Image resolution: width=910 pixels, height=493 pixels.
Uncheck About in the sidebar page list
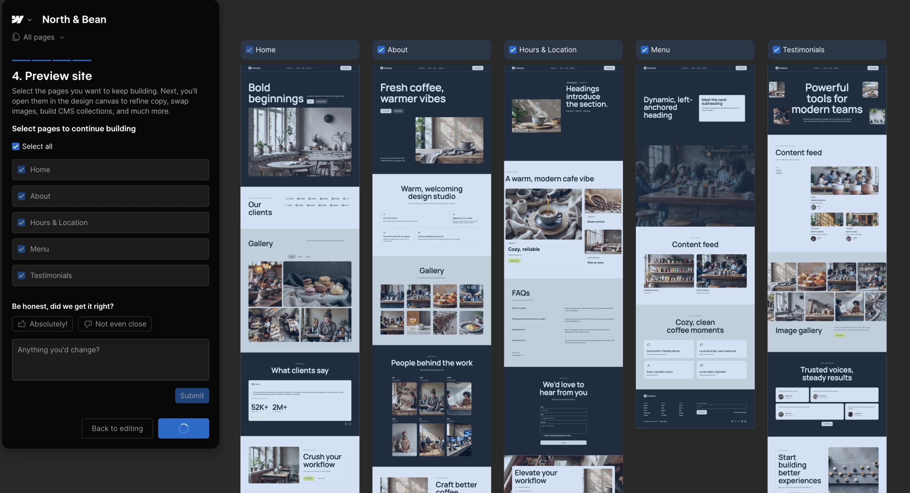click(x=22, y=196)
